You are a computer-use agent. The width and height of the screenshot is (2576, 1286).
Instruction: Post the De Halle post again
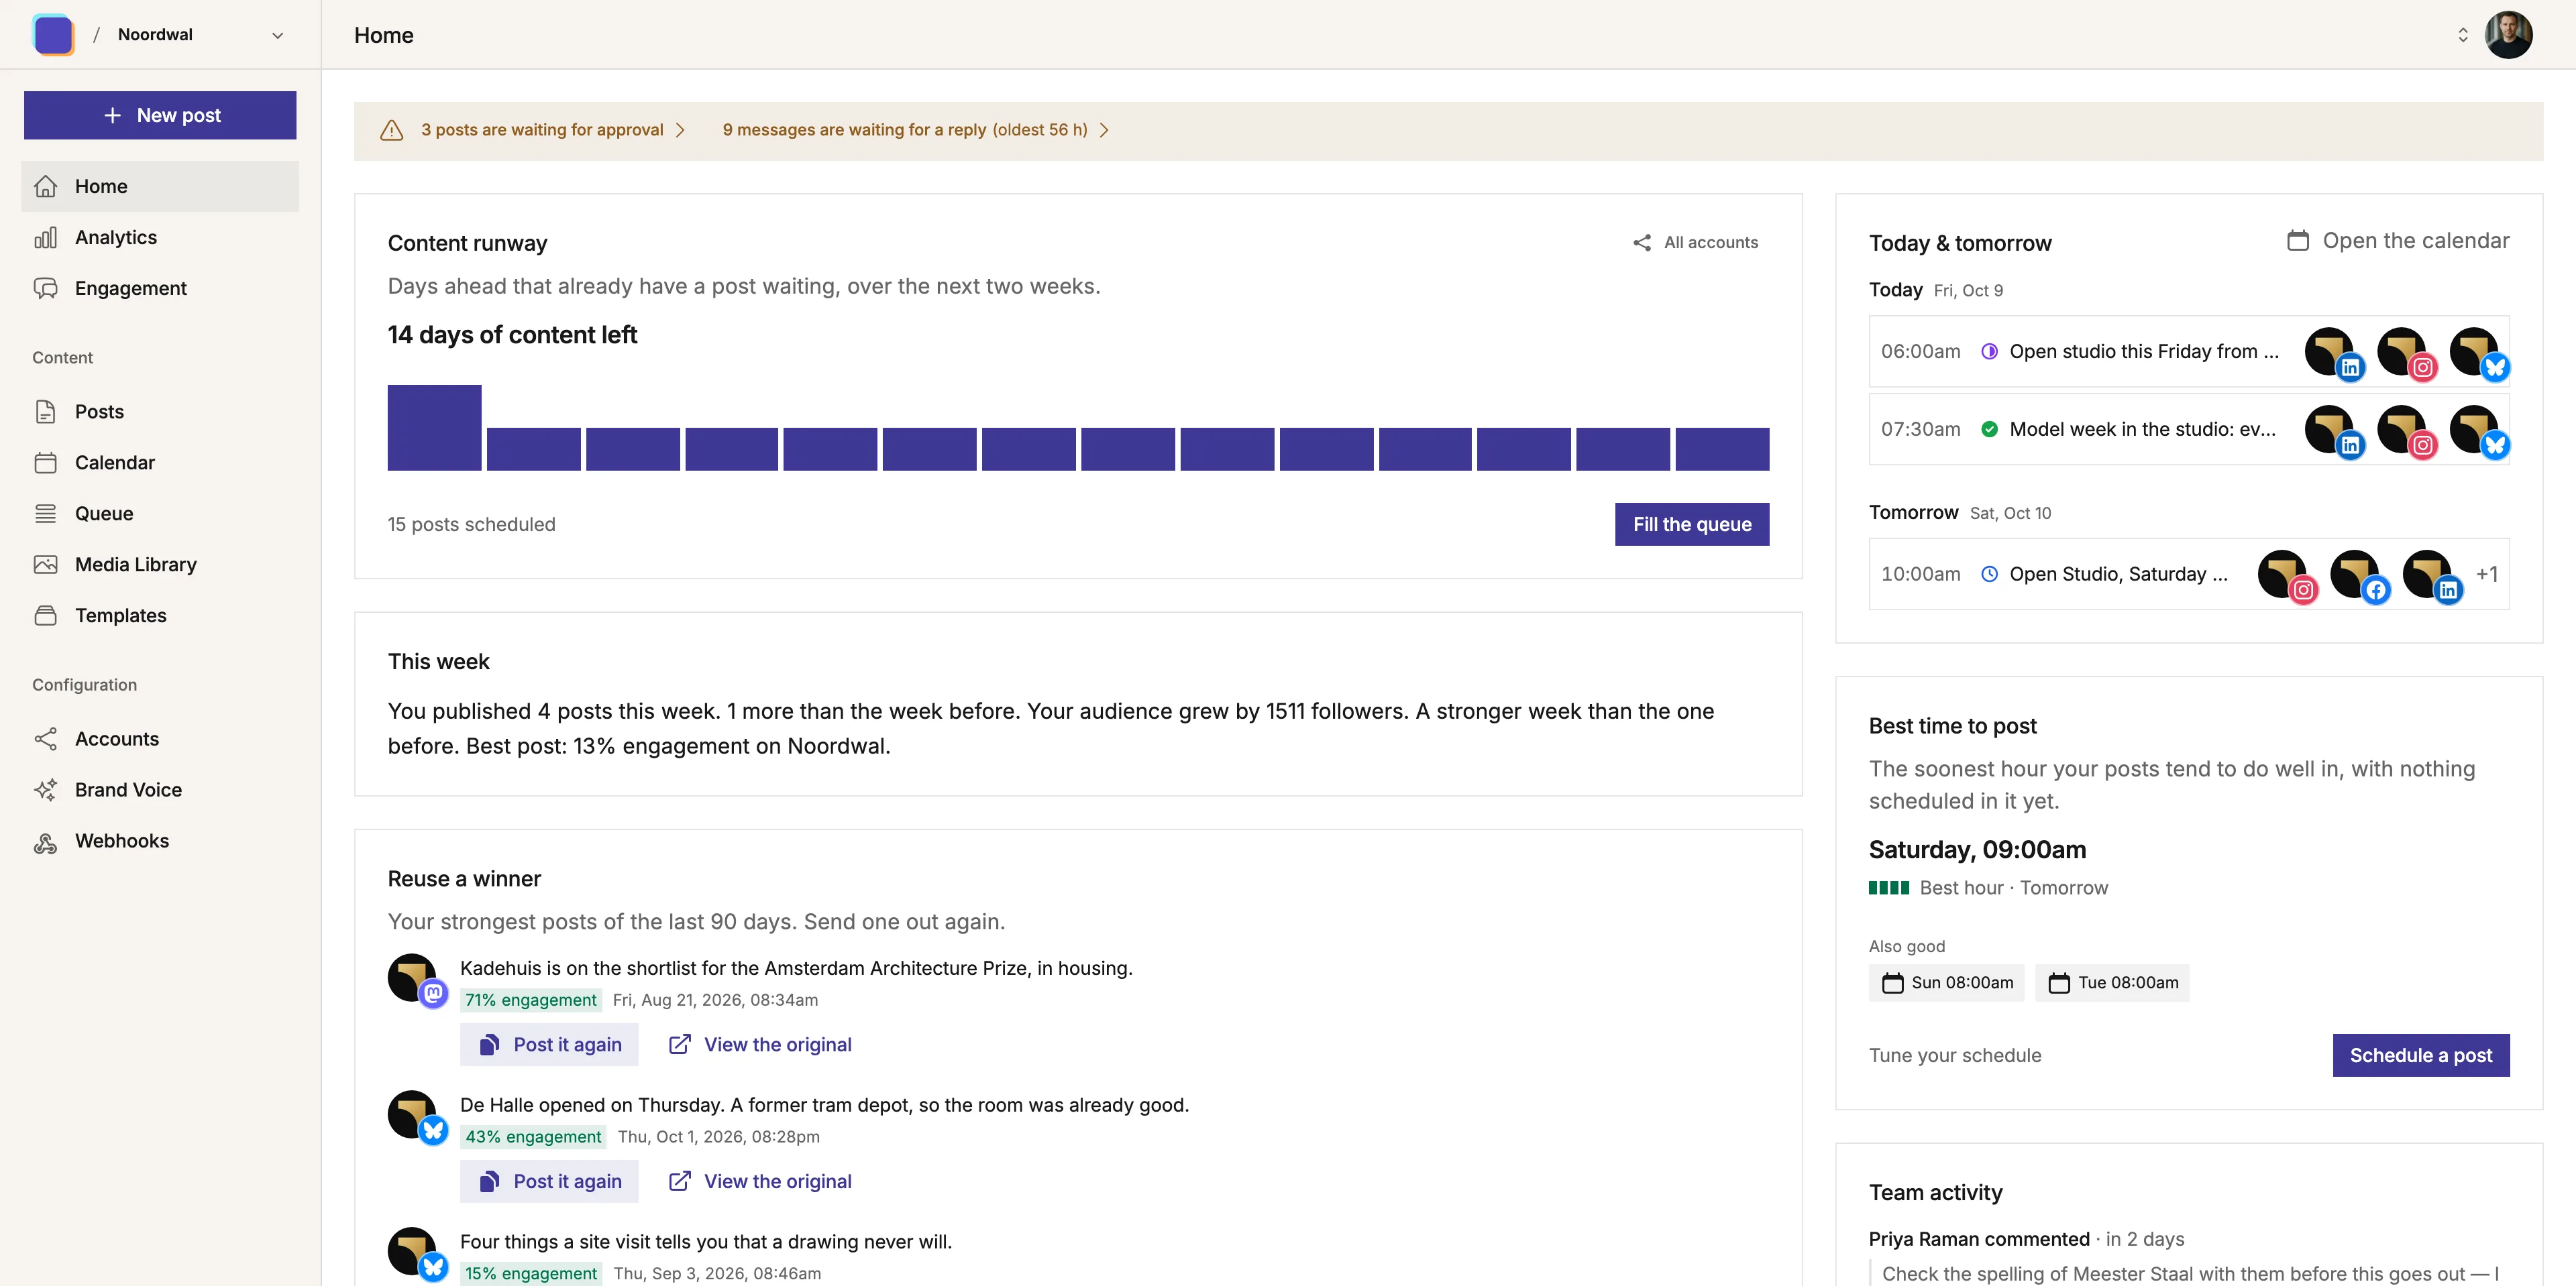pyautogui.click(x=549, y=1182)
